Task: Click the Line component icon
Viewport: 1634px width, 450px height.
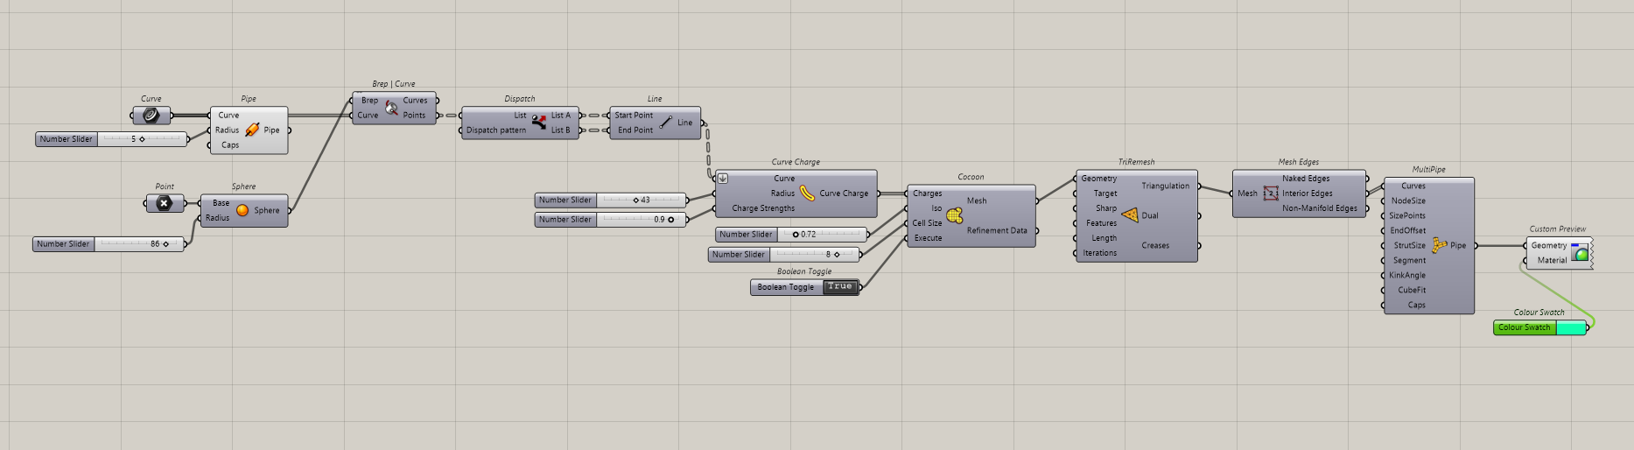Action: click(x=666, y=123)
